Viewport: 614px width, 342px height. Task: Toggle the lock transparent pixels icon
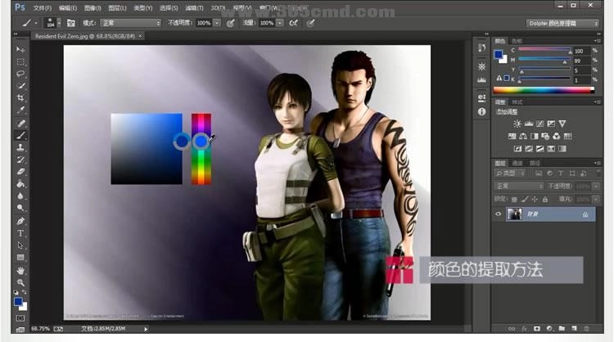(516, 198)
